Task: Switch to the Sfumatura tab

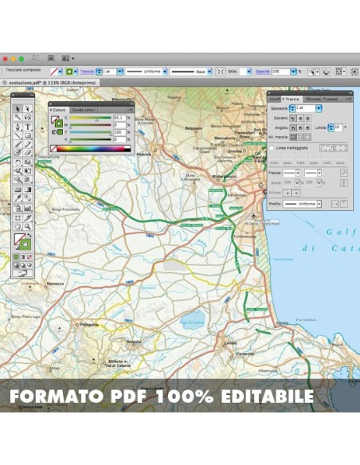Action: tap(313, 99)
